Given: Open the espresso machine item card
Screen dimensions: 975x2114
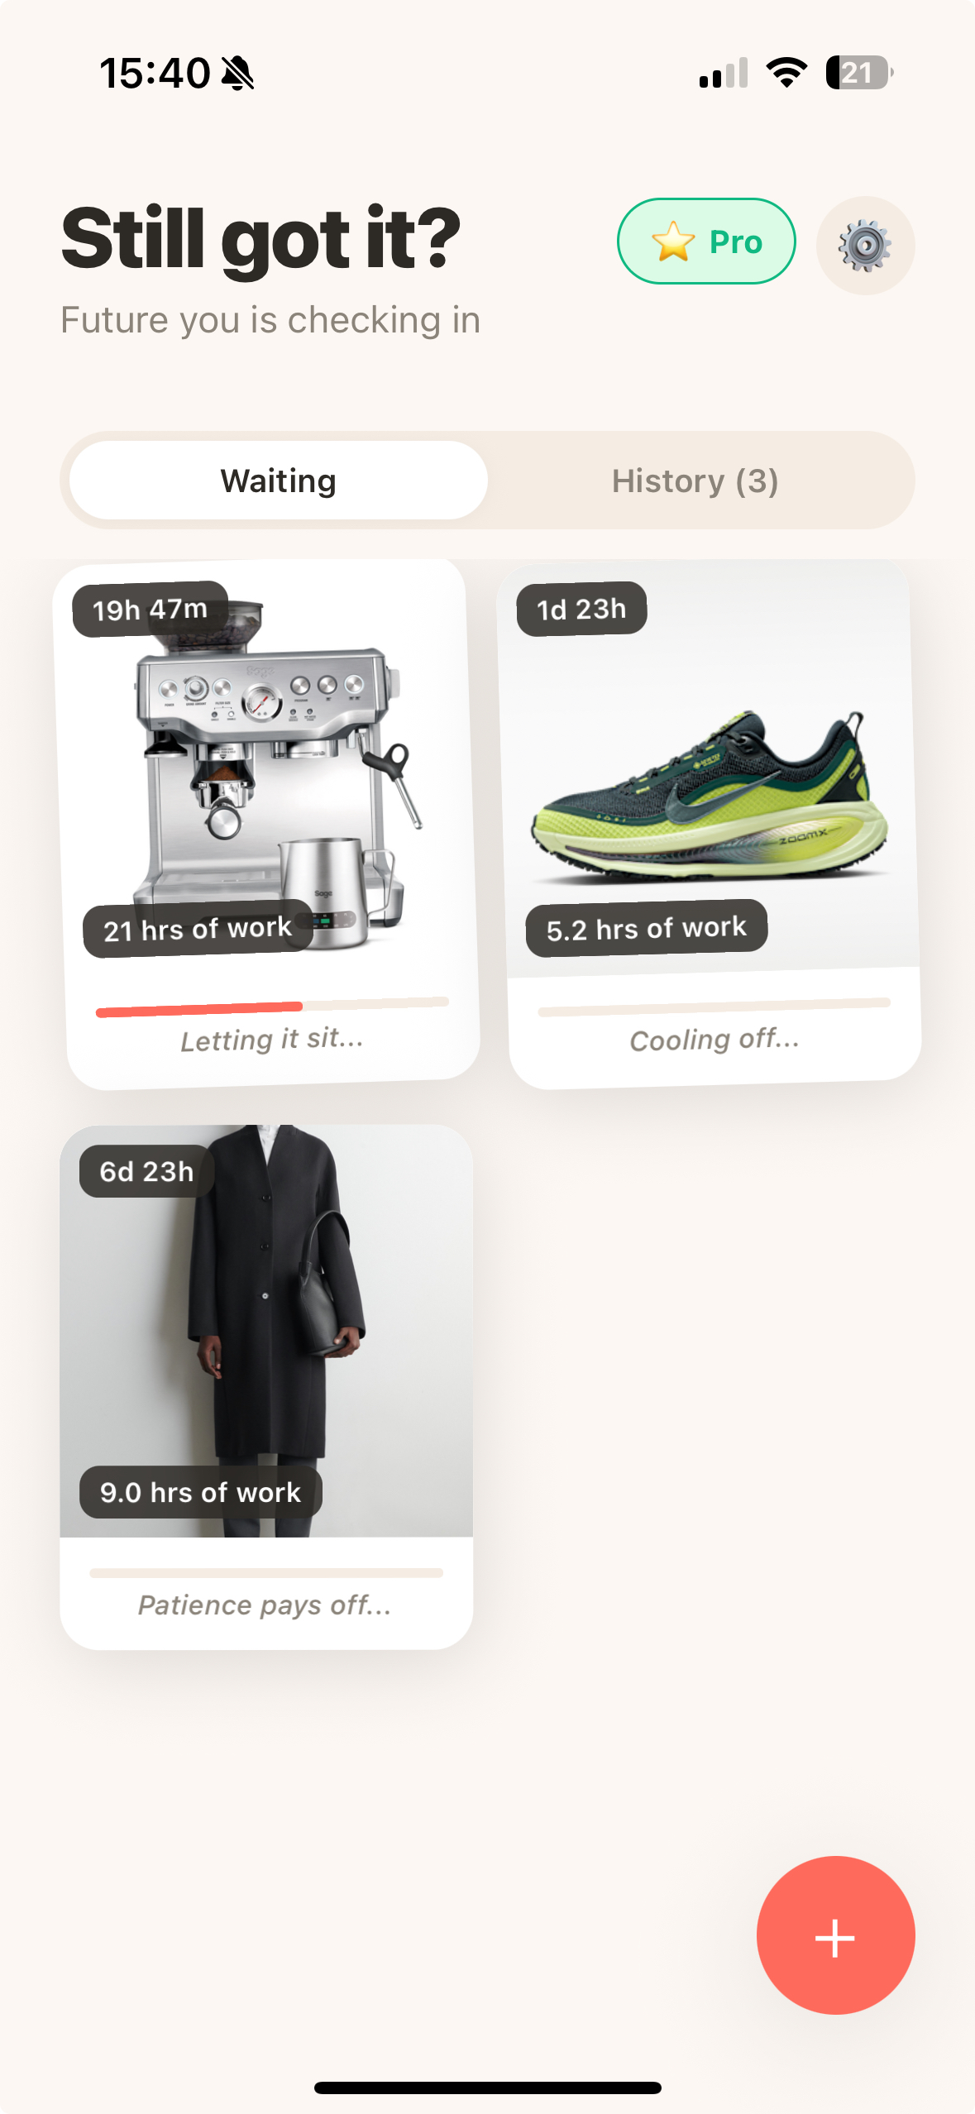Looking at the screenshot, I should pyautogui.click(x=266, y=824).
